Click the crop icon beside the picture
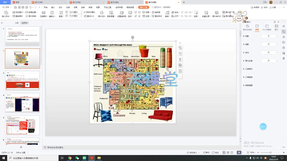Screen dimensions: 287x161 (x=180, y=53)
